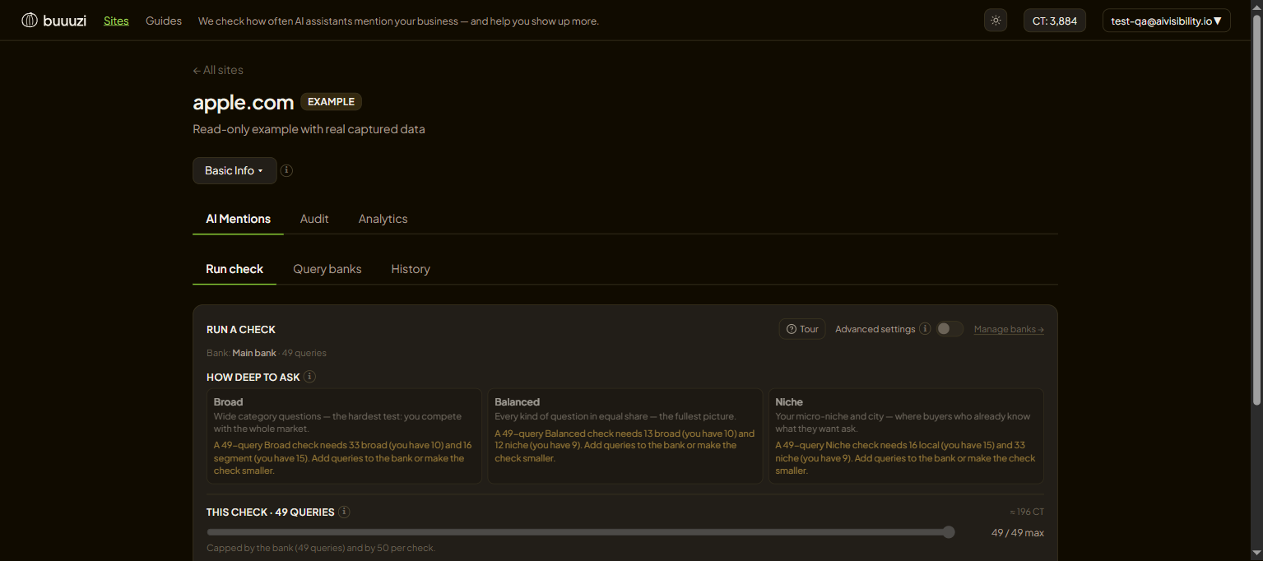Select the Balanced depth option

[x=625, y=436]
